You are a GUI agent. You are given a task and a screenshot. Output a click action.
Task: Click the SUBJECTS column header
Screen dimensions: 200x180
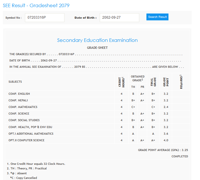coord(15,82)
